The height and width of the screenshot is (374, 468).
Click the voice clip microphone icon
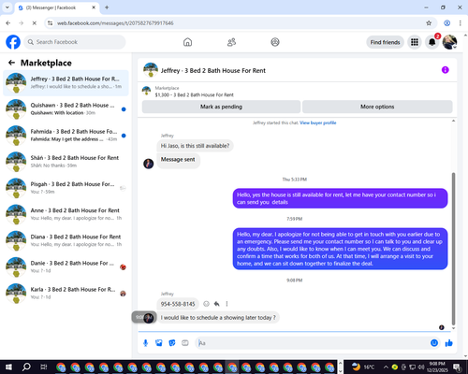(x=145, y=343)
